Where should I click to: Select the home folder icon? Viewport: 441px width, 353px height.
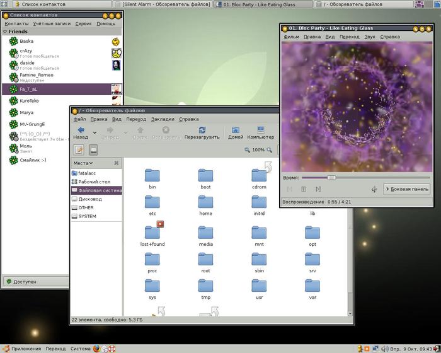coord(205,202)
